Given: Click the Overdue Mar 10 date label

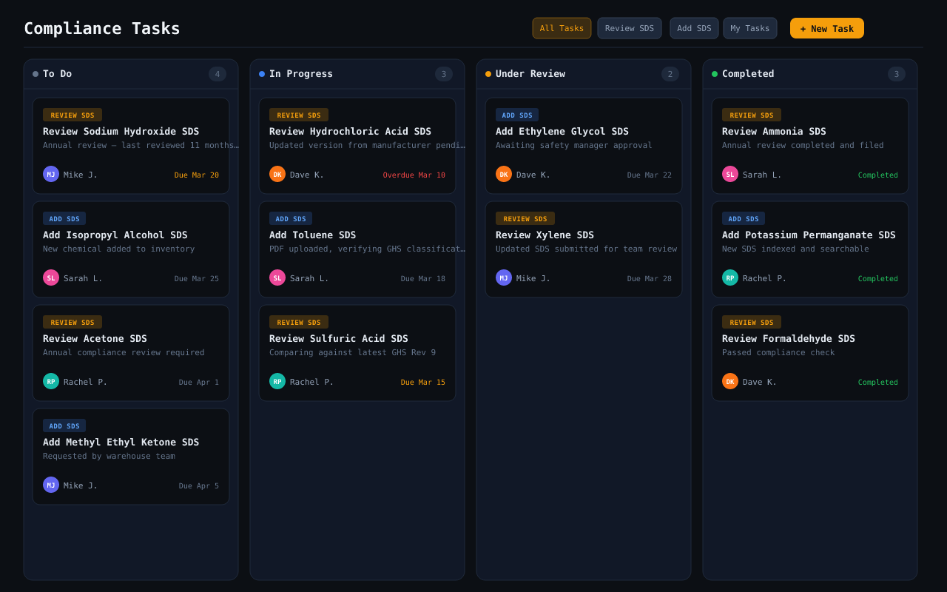Looking at the screenshot, I should (414, 175).
